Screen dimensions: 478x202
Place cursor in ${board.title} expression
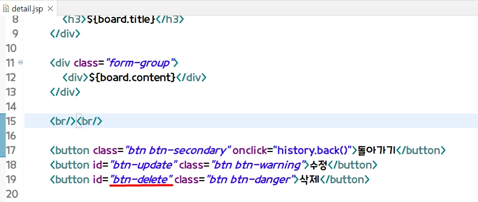121,19
